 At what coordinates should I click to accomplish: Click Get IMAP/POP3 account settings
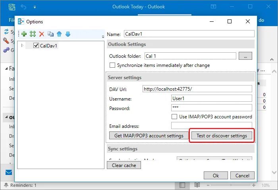149,135
